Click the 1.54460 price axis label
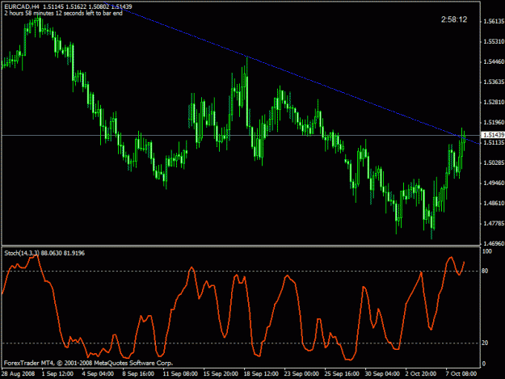 tap(494, 62)
